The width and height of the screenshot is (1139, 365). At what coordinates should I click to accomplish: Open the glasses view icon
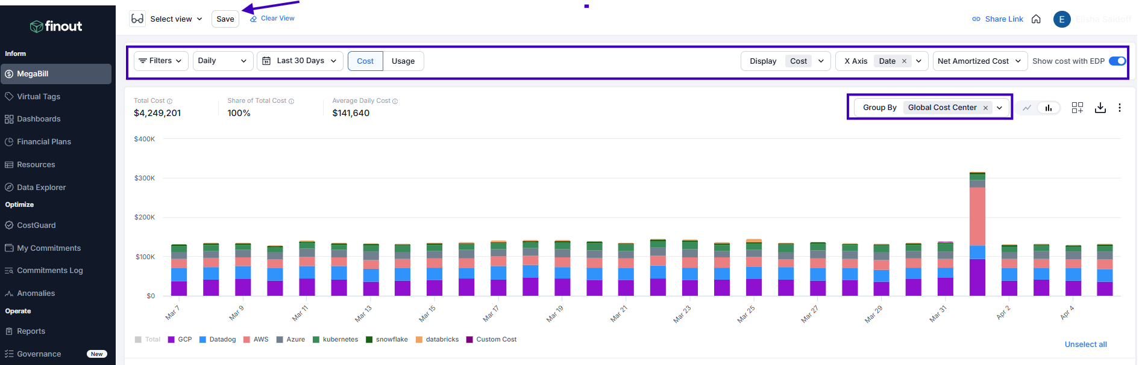pyautogui.click(x=137, y=19)
